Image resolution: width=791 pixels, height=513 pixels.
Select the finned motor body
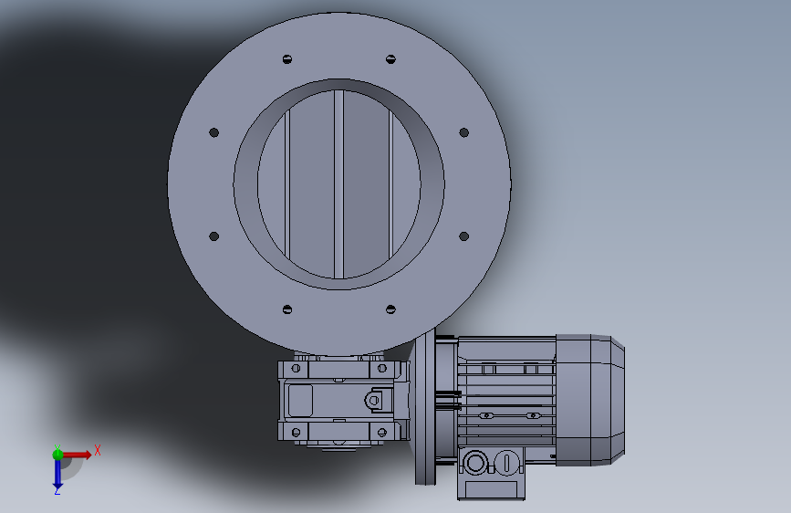pos(506,399)
